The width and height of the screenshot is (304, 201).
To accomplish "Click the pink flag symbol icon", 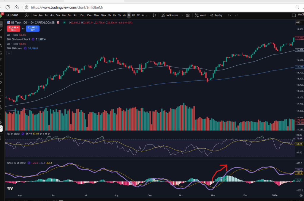I will [x=58, y=23].
